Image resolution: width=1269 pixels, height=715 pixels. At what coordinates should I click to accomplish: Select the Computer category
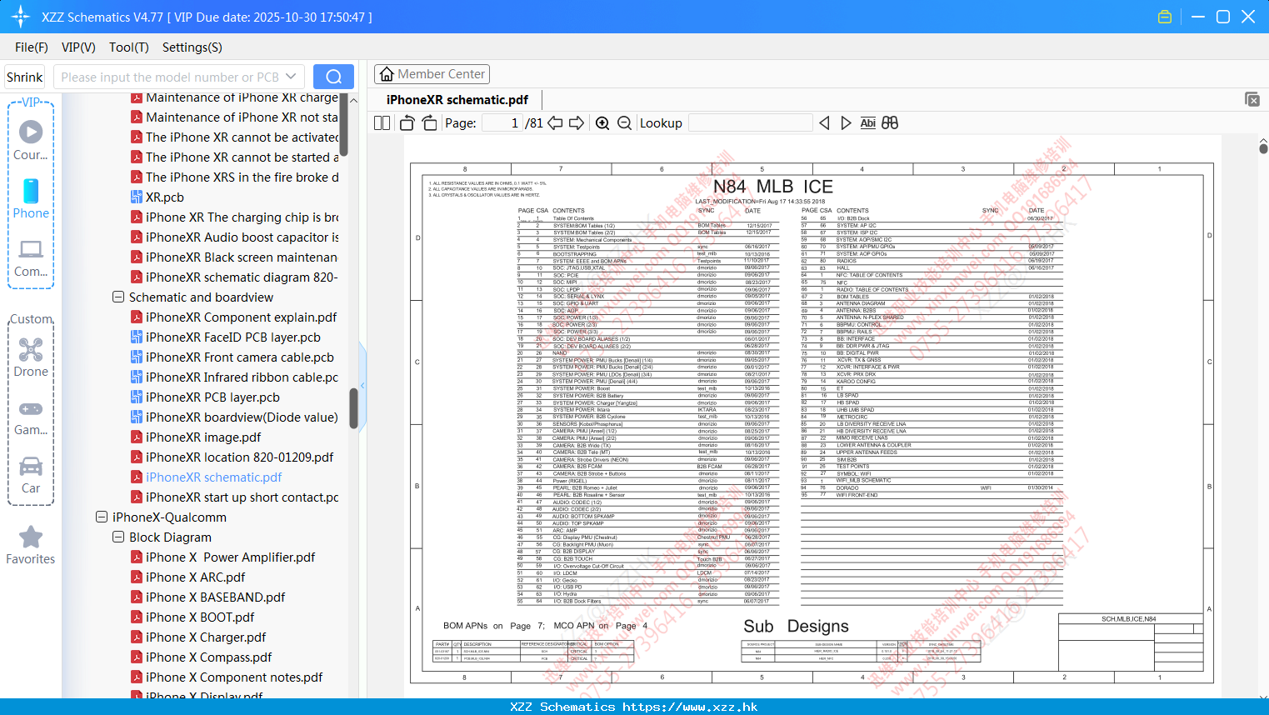[31, 258]
